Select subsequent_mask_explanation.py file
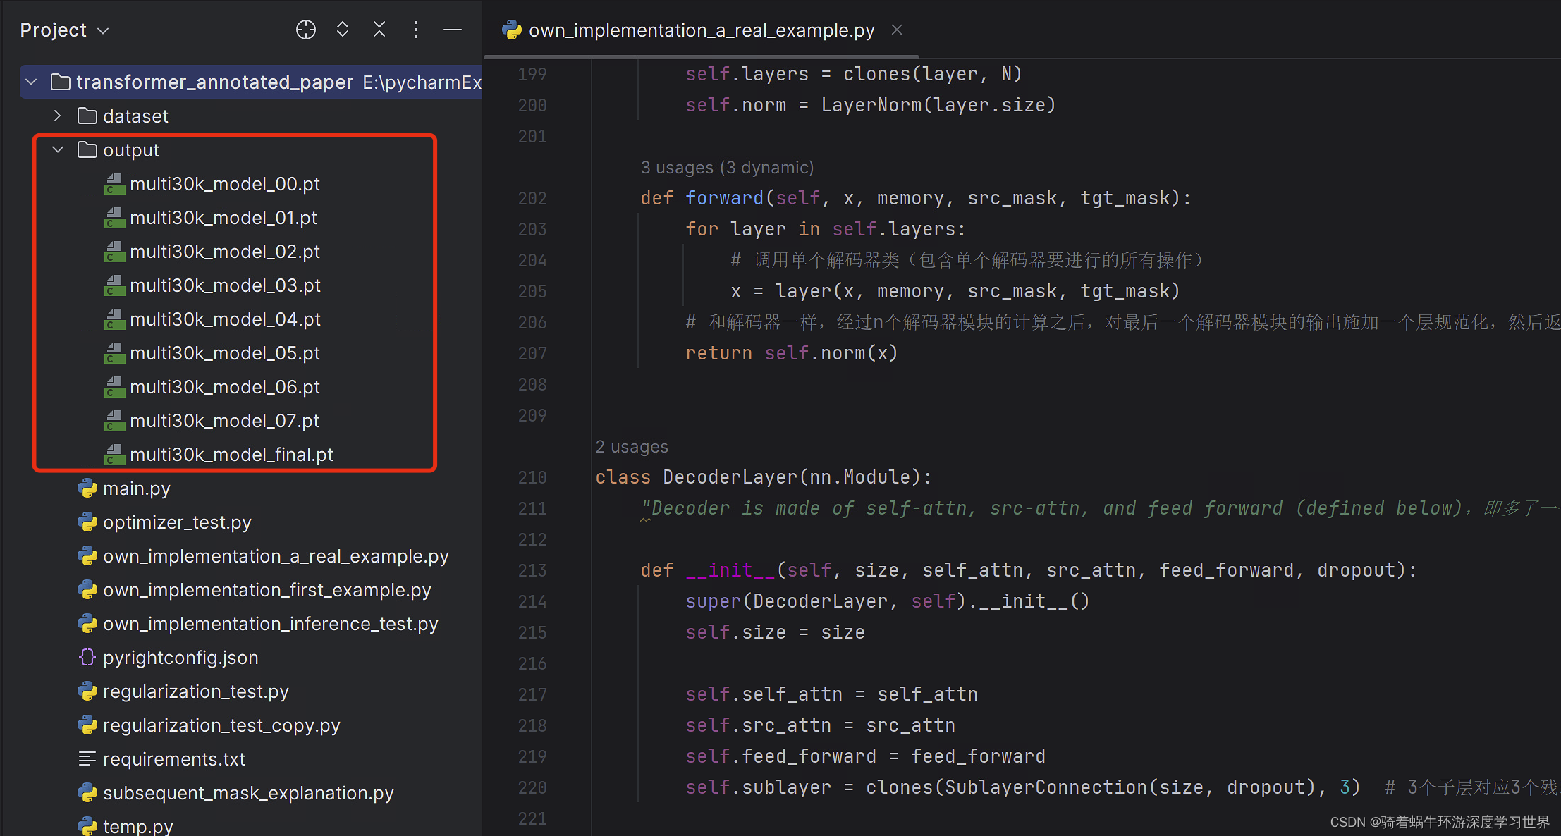Image resolution: width=1561 pixels, height=836 pixels. (248, 793)
